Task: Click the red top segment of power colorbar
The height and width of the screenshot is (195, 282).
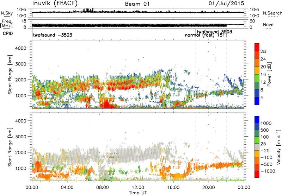Action: click(x=257, y=47)
